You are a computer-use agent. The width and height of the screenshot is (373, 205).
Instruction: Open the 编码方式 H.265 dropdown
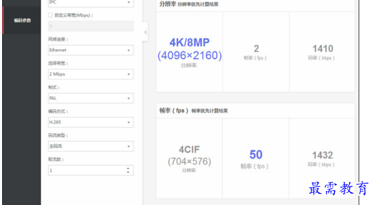(91, 122)
